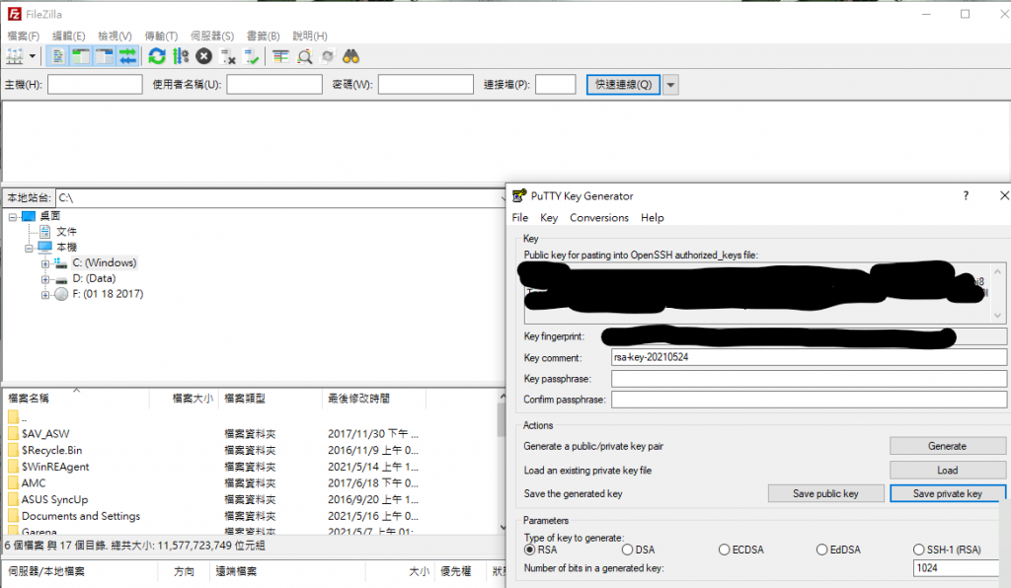Image resolution: width=1011 pixels, height=588 pixels.
Task: Select DSA key type
Action: [x=627, y=550]
